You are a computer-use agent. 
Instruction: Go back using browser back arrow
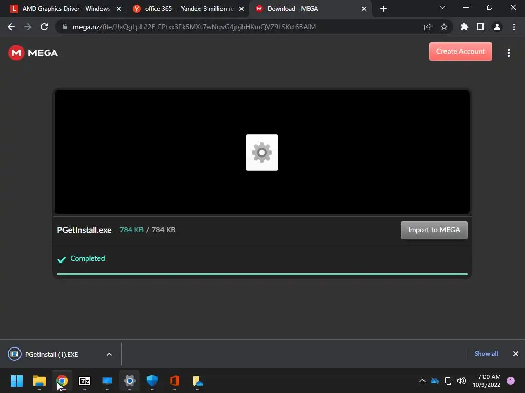pos(11,27)
